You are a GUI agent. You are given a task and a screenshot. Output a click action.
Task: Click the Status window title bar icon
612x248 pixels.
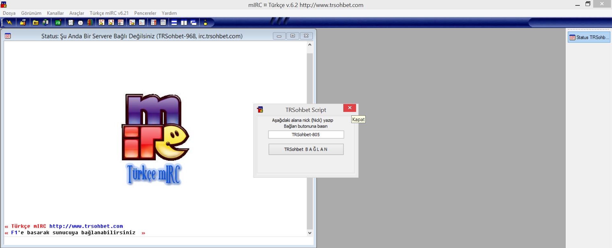8,36
